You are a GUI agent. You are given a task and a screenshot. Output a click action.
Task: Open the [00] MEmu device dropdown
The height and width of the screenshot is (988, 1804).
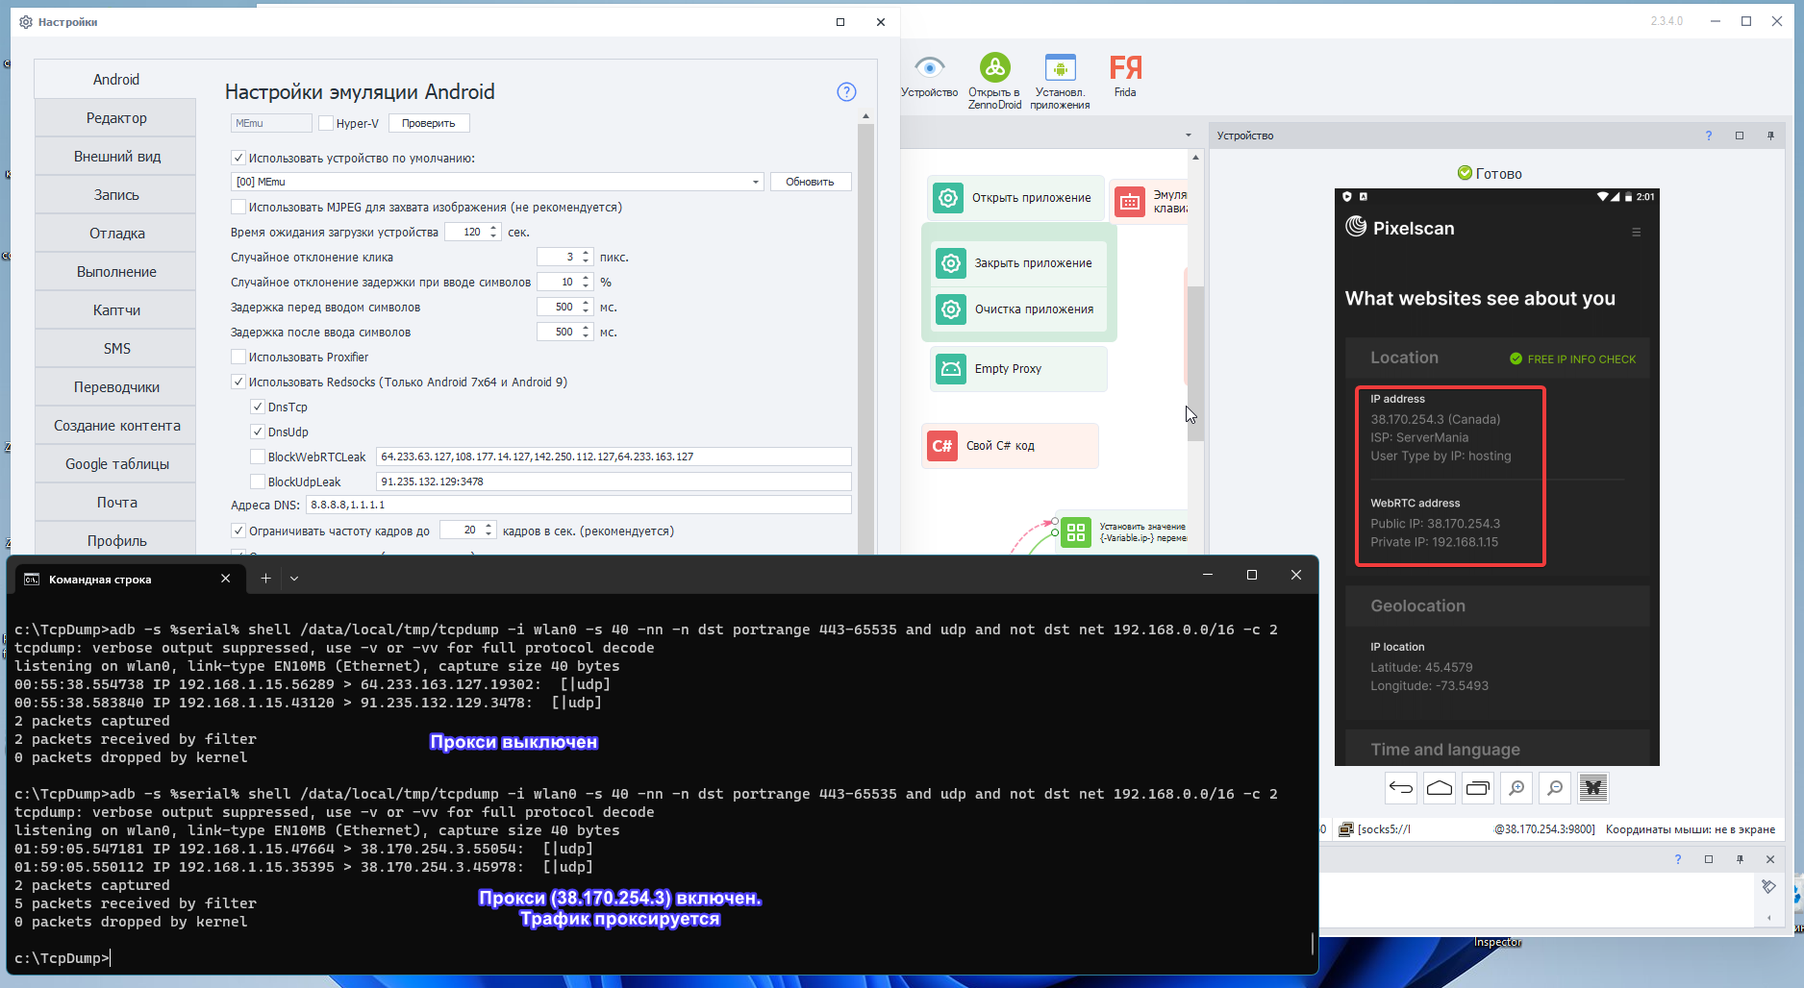click(497, 182)
